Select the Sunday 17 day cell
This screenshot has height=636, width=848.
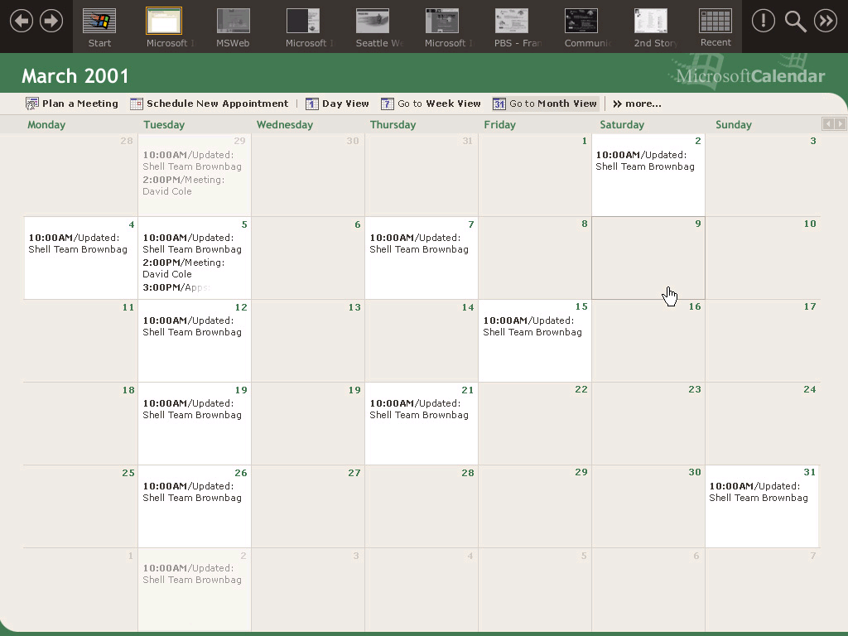pyautogui.click(x=763, y=340)
